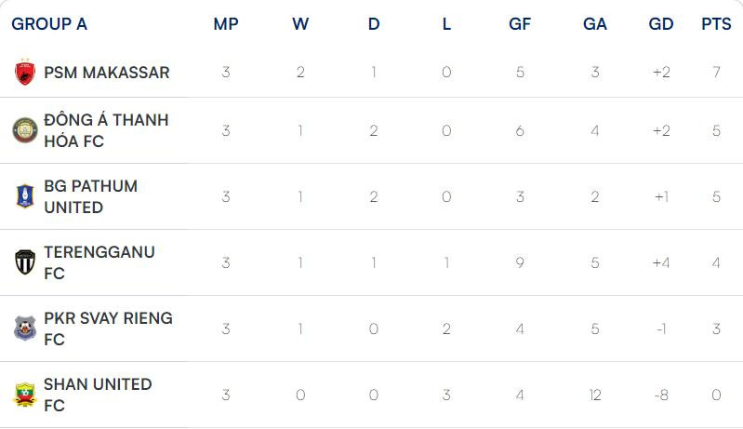Screen dimensions: 743x429
Task: Click the MP column header
Action: tap(226, 24)
